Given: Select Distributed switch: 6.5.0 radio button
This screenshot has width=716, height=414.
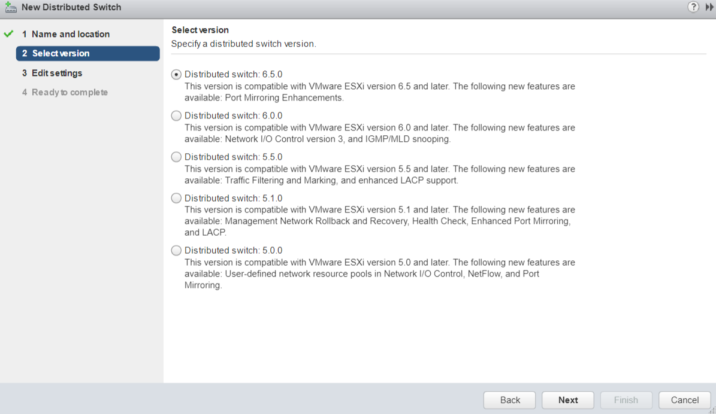Looking at the screenshot, I should coord(176,75).
